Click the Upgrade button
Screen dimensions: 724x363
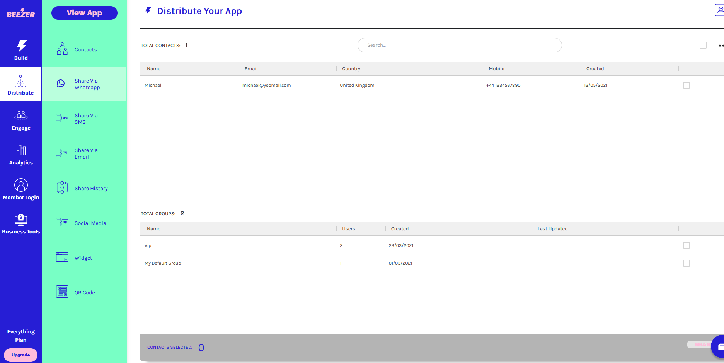(21, 355)
